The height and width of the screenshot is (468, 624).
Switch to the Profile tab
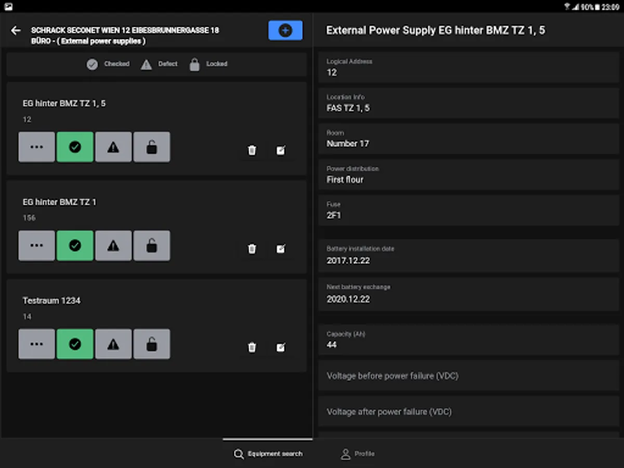(357, 453)
